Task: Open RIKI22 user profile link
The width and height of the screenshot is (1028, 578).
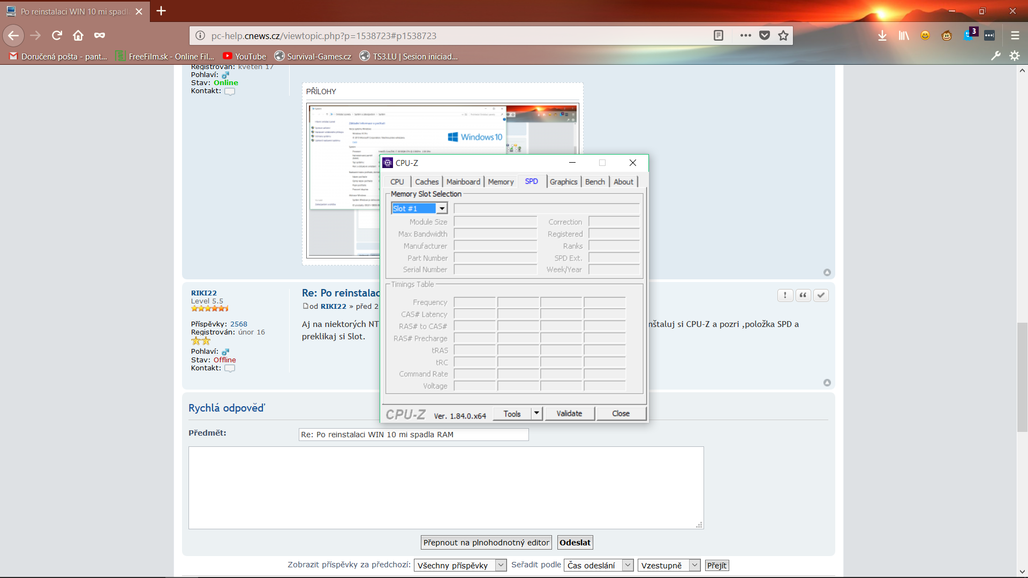Action: pos(204,293)
